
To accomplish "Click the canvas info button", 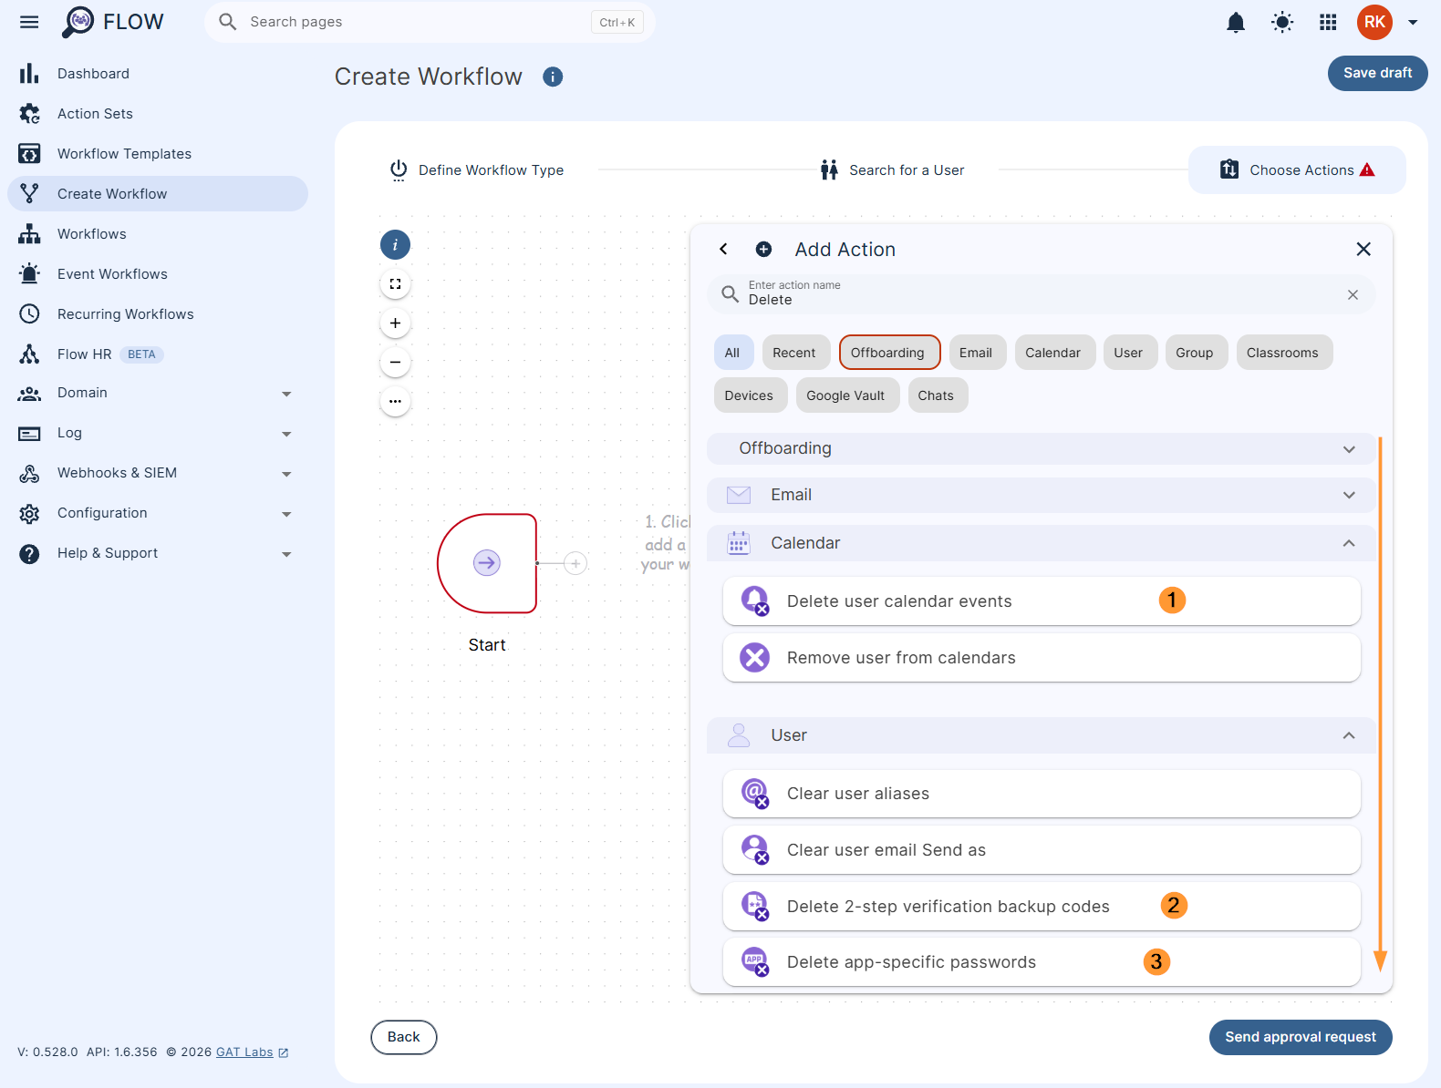I will coord(395,244).
